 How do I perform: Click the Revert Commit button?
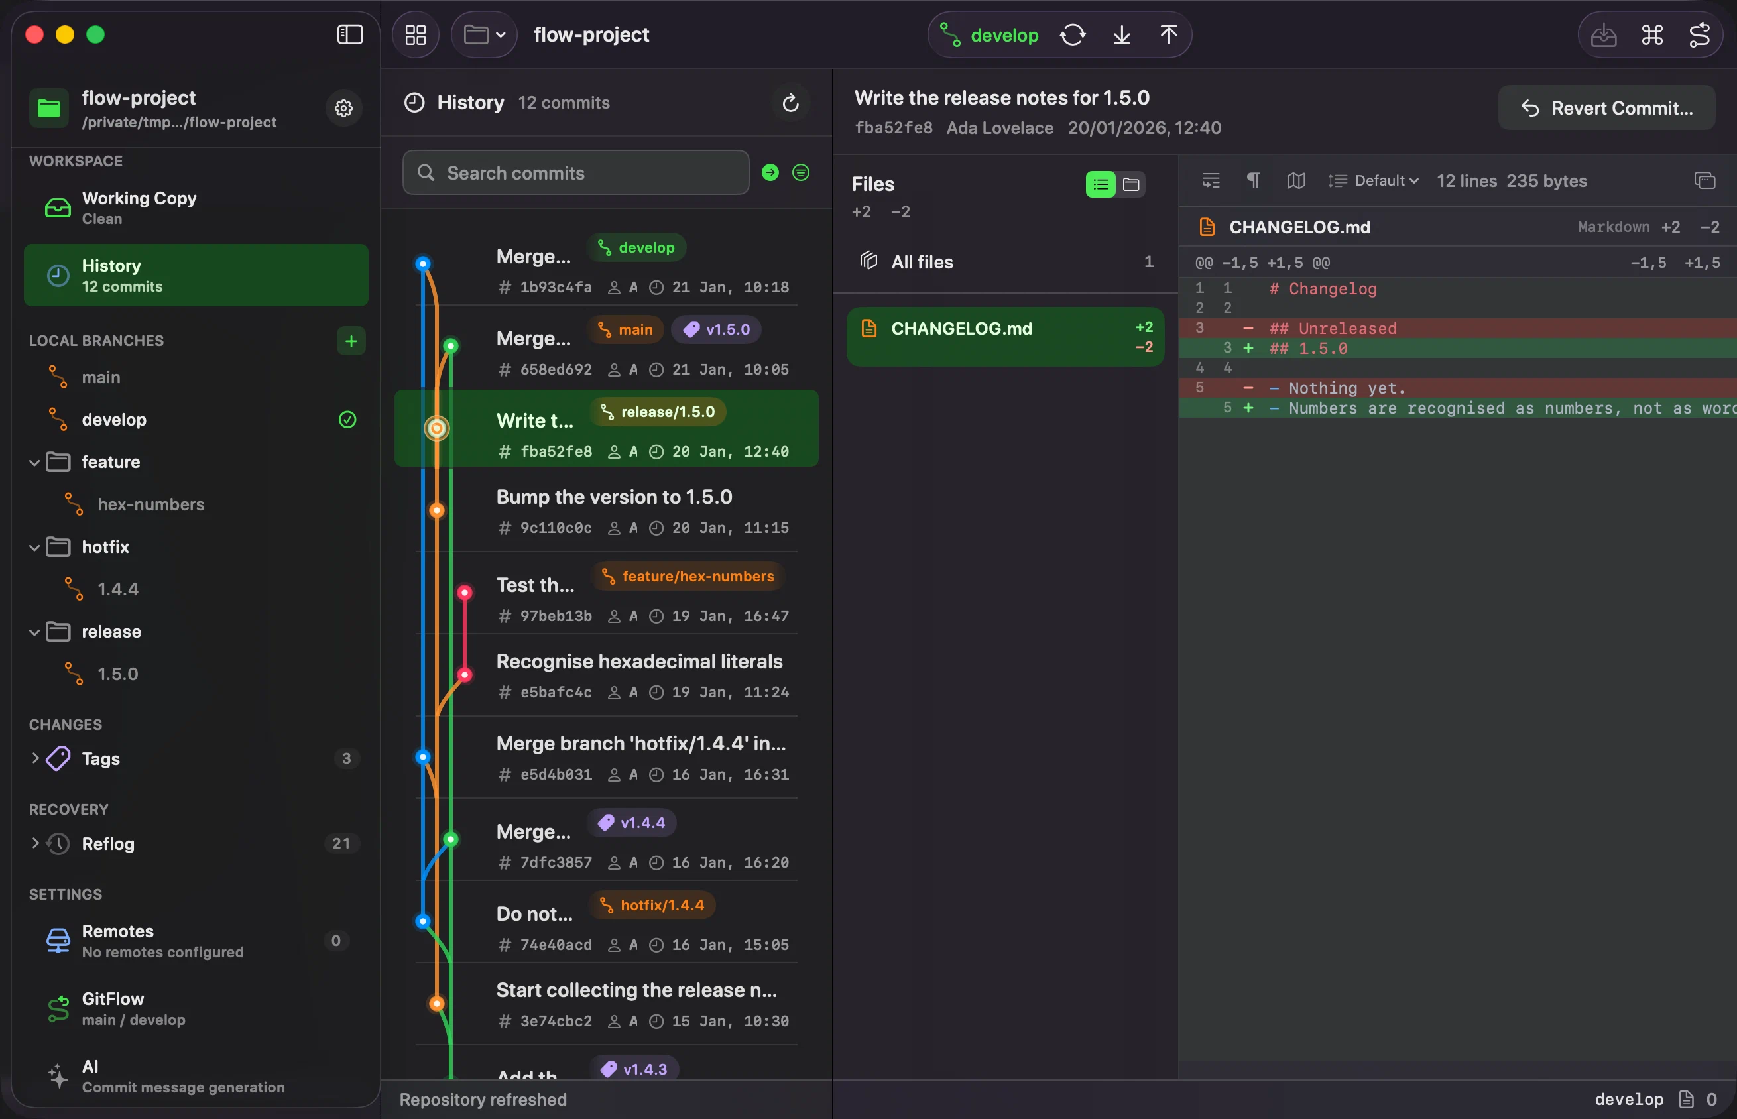1607,108
